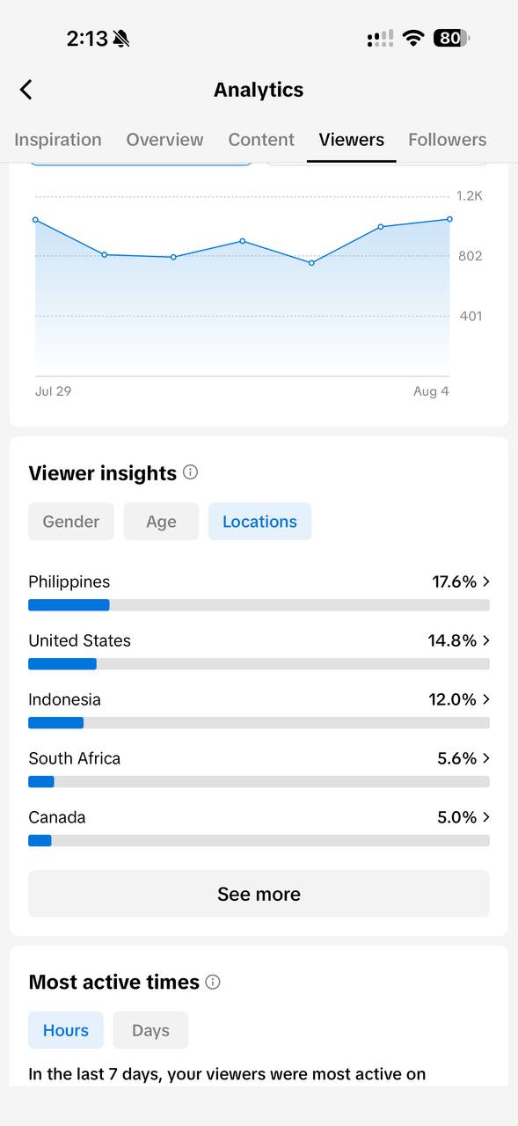The width and height of the screenshot is (518, 1126).
Task: Toggle the Locations filter chip
Action: [259, 522]
